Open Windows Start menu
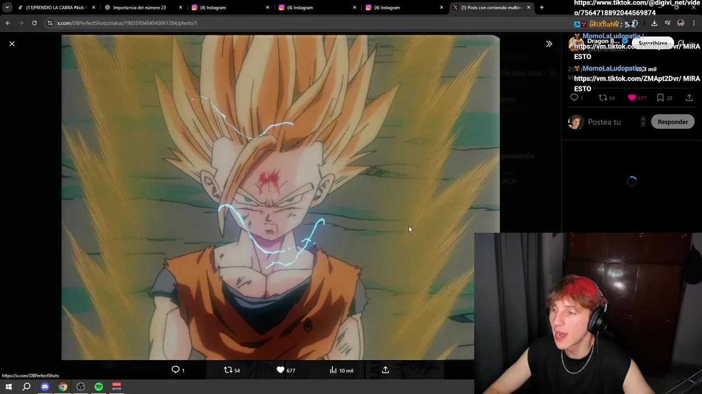This screenshot has width=702, height=394. click(x=8, y=387)
